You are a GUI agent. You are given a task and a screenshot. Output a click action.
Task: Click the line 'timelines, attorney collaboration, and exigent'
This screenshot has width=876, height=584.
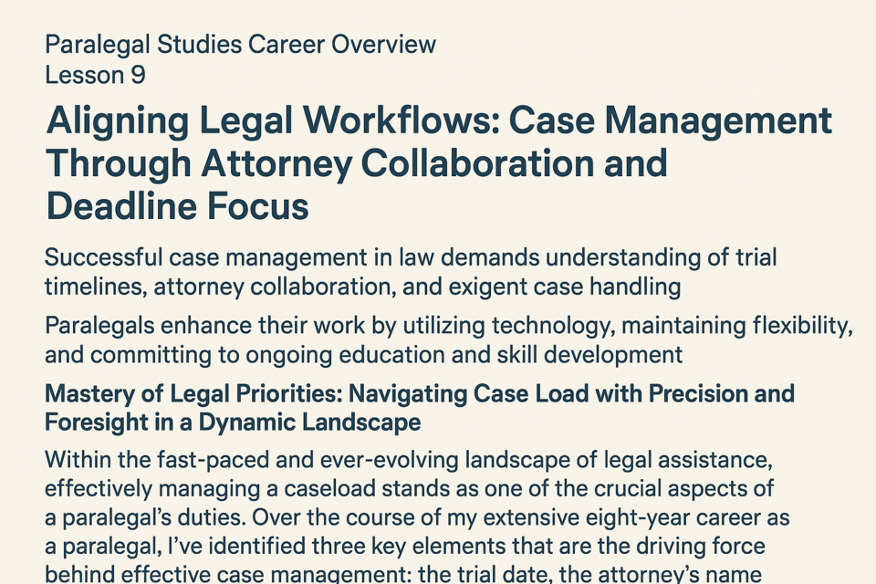[362, 287]
